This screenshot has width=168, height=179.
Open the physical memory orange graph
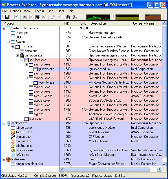[x=153, y=17]
